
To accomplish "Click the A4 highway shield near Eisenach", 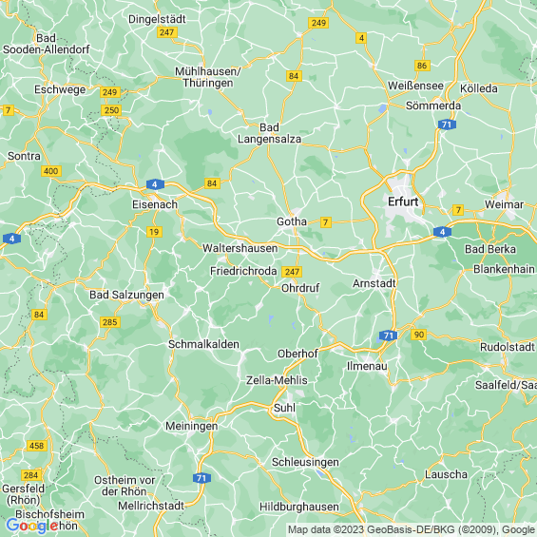I will pyautogui.click(x=155, y=184).
